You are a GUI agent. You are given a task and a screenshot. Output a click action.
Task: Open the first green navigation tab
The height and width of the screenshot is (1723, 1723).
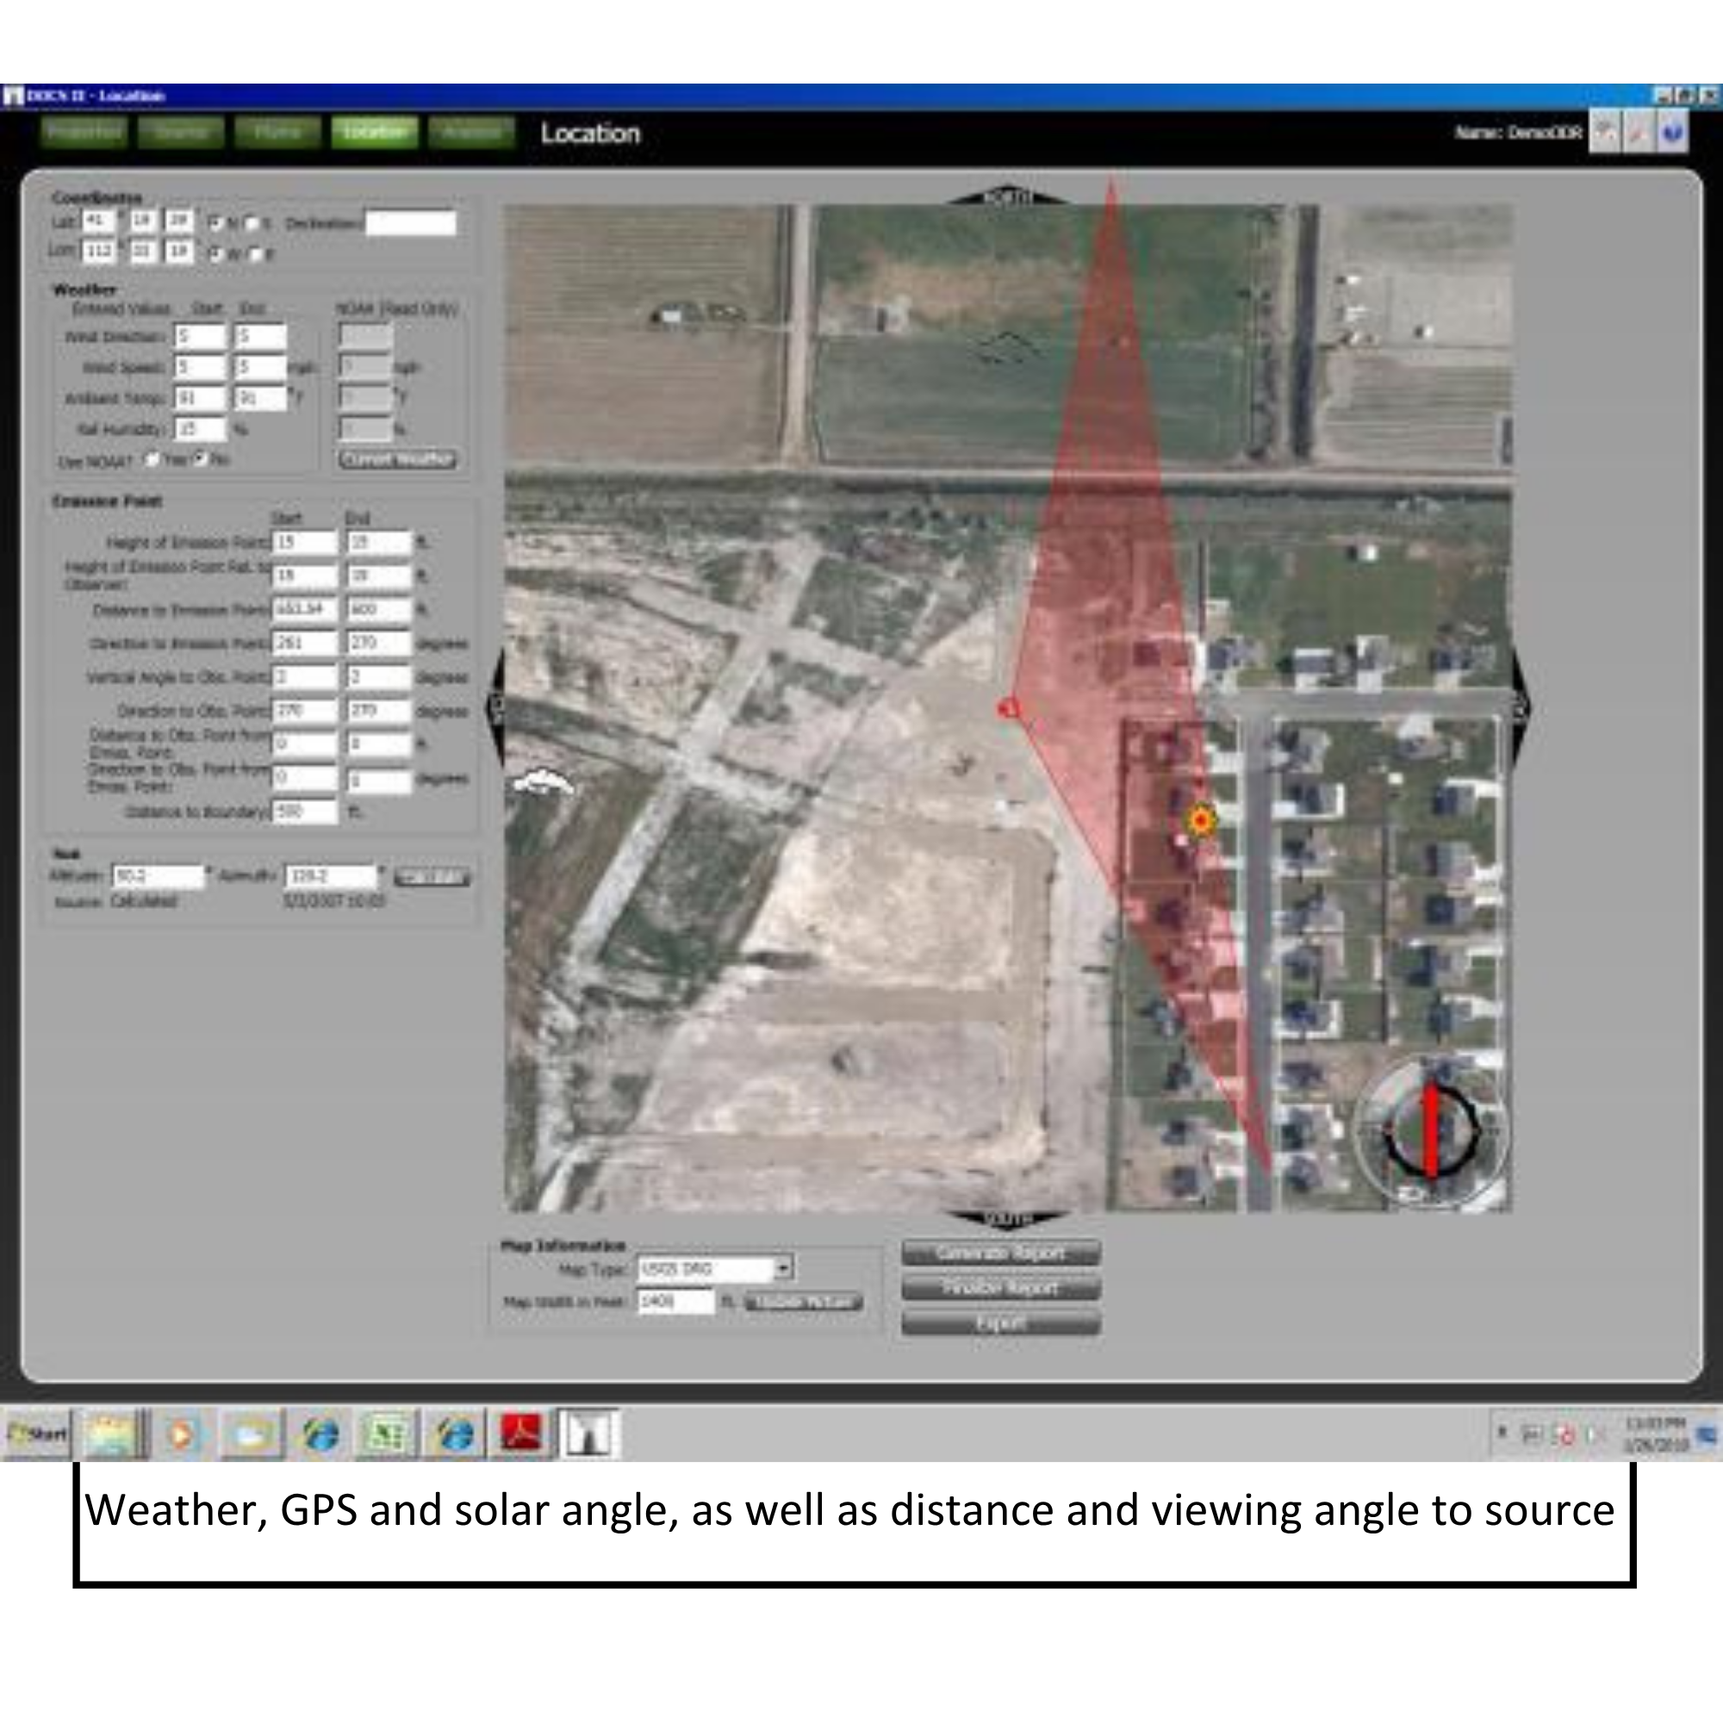(x=84, y=132)
